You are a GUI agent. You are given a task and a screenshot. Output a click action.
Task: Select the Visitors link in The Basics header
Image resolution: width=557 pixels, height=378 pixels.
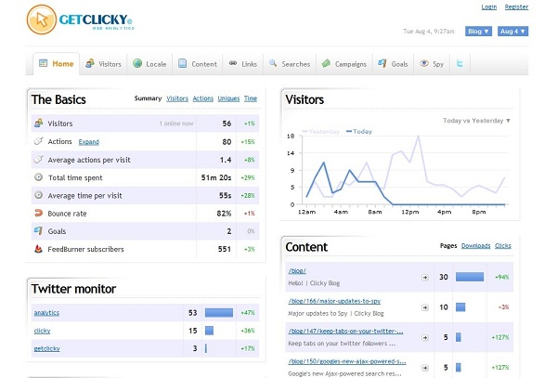[177, 98]
